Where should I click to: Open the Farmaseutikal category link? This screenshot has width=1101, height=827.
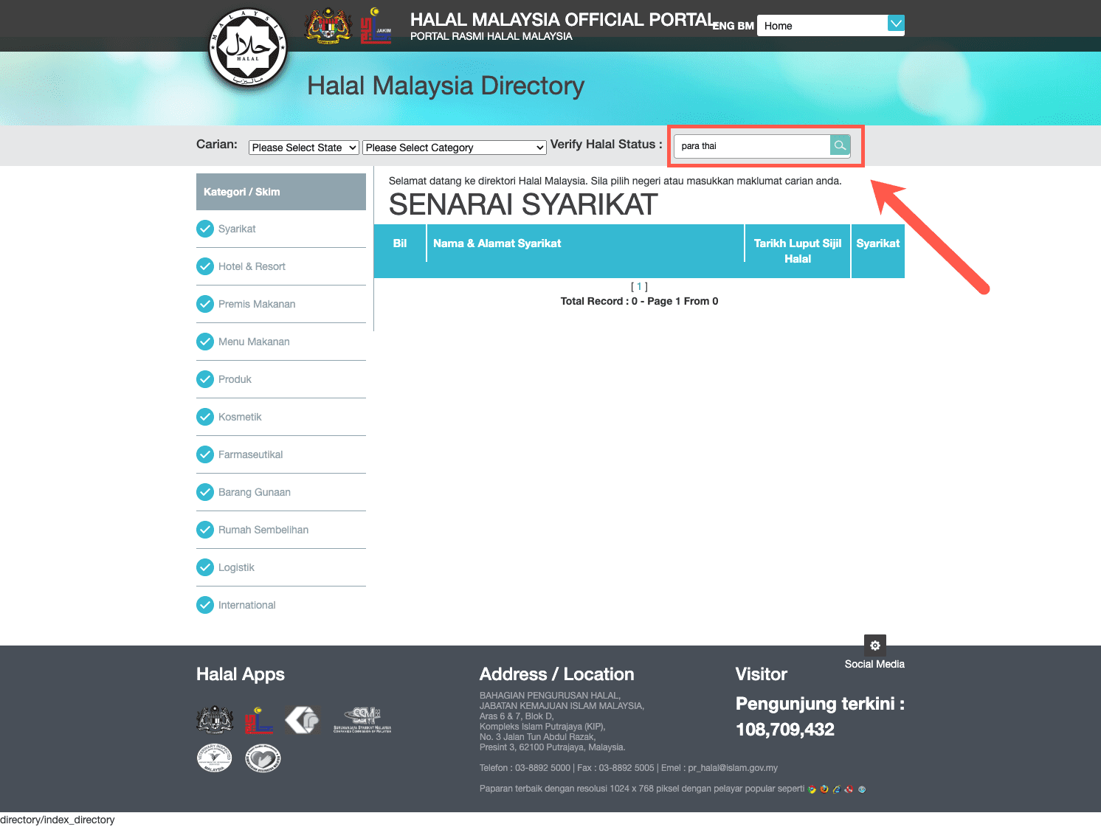tap(251, 454)
